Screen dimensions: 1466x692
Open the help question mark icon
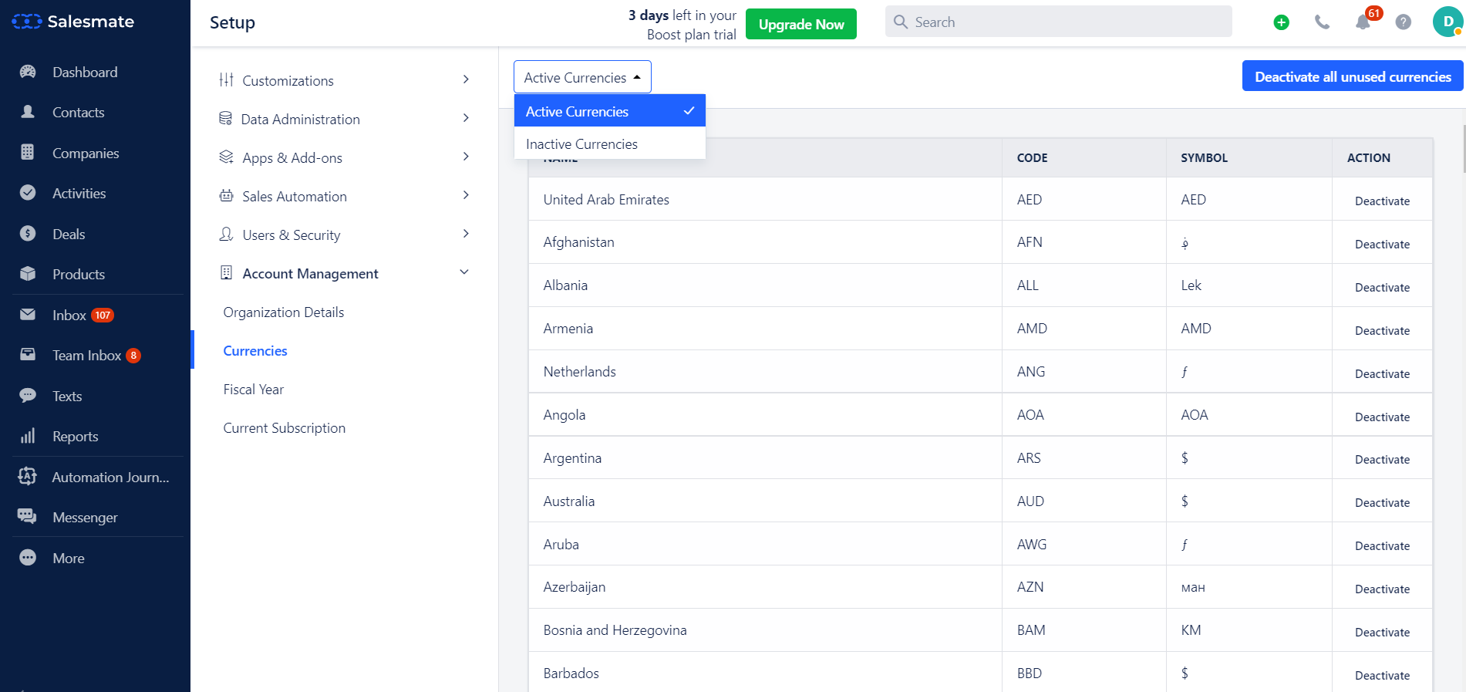pos(1404,22)
